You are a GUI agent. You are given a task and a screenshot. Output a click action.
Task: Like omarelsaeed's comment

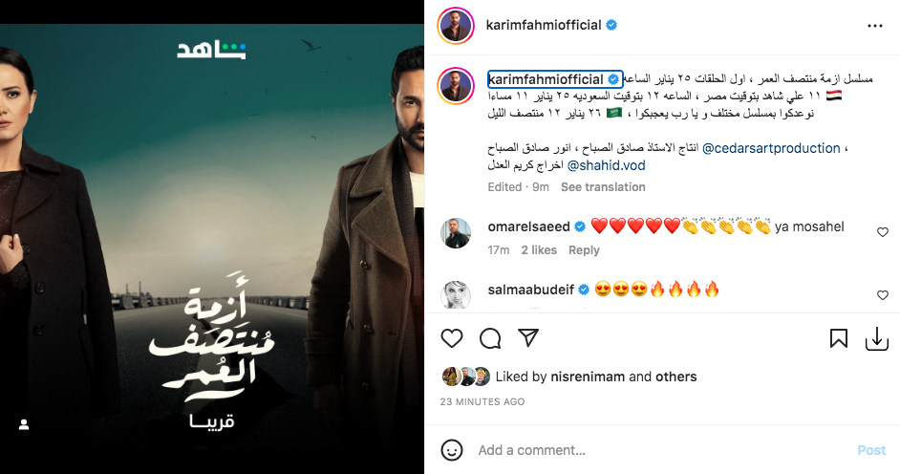coord(883,232)
